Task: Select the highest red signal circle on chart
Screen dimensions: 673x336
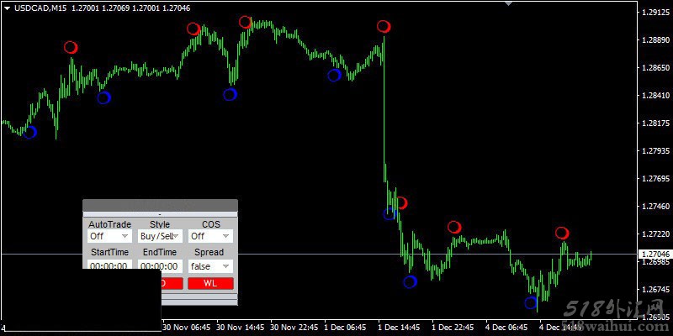Action: point(245,22)
